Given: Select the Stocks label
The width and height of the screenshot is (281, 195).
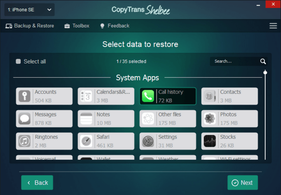Looking at the screenshot, I should [x=228, y=137].
